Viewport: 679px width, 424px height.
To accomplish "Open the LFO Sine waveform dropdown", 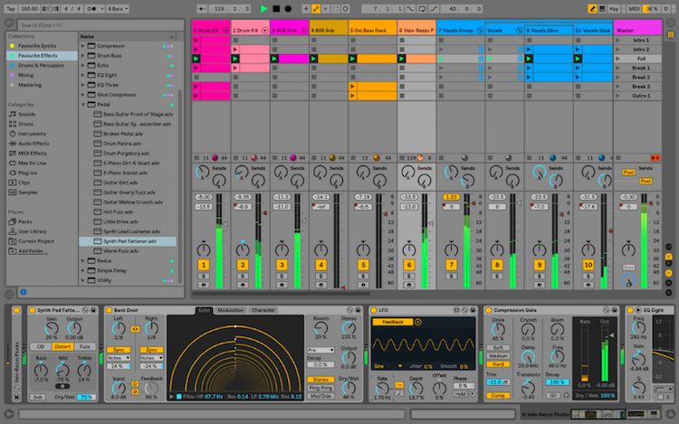I will coord(388,366).
